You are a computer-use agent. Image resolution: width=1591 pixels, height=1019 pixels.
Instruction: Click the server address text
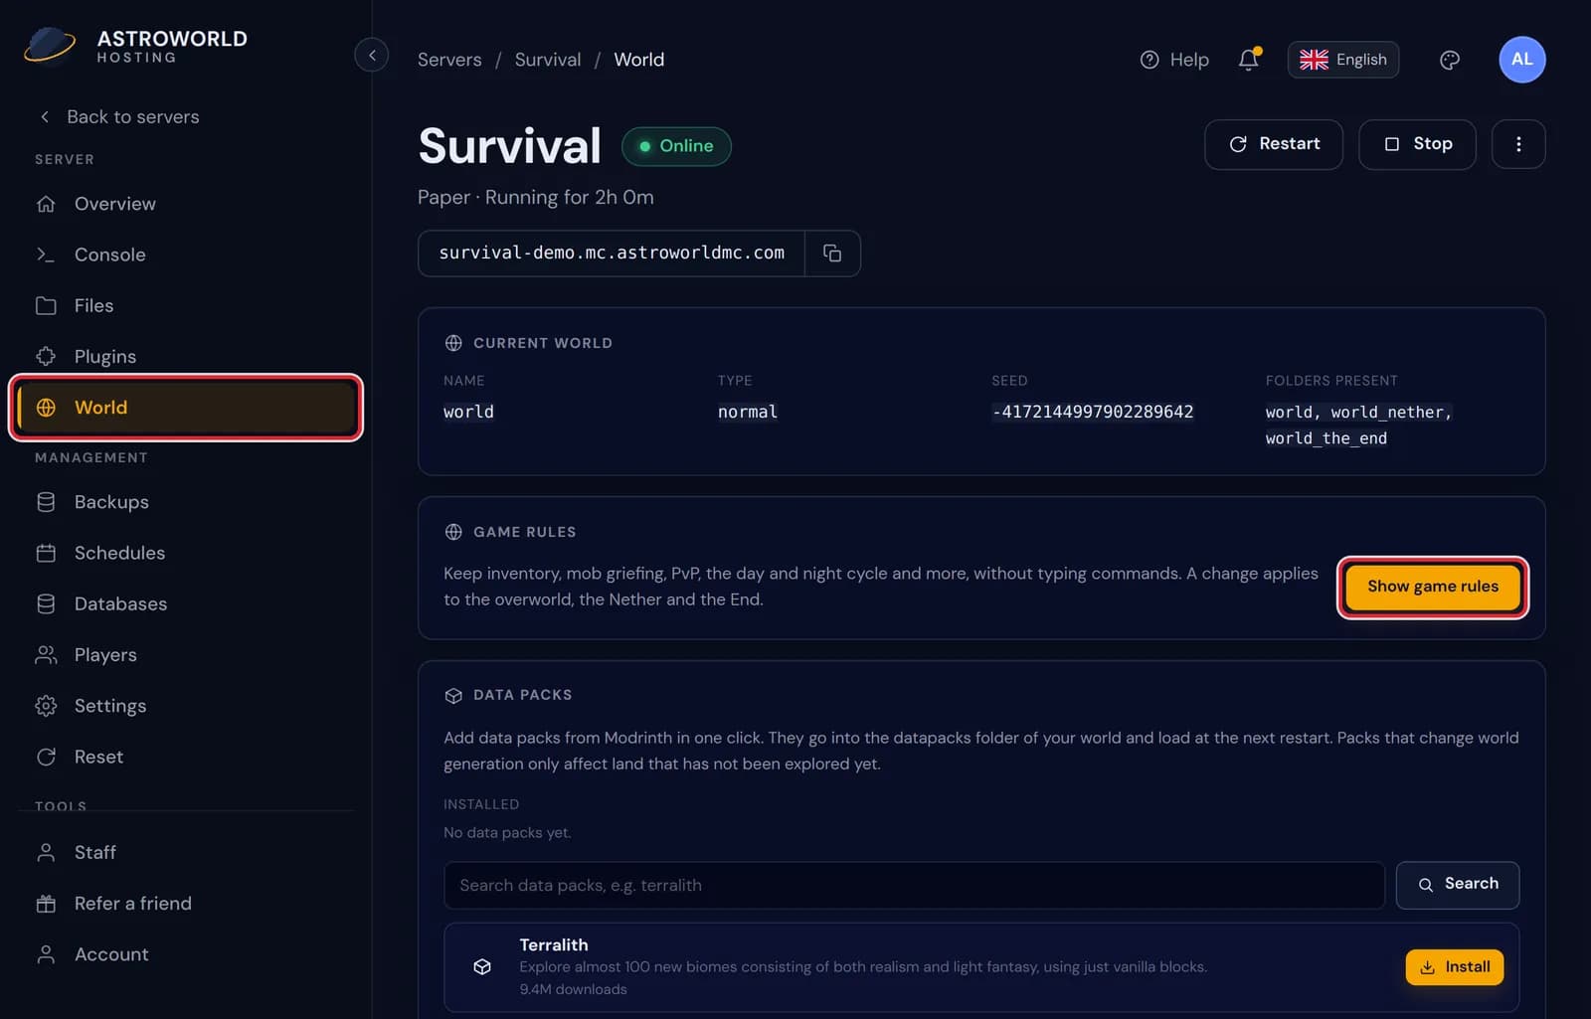(612, 253)
